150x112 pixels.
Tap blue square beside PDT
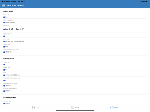coord(4,47)
